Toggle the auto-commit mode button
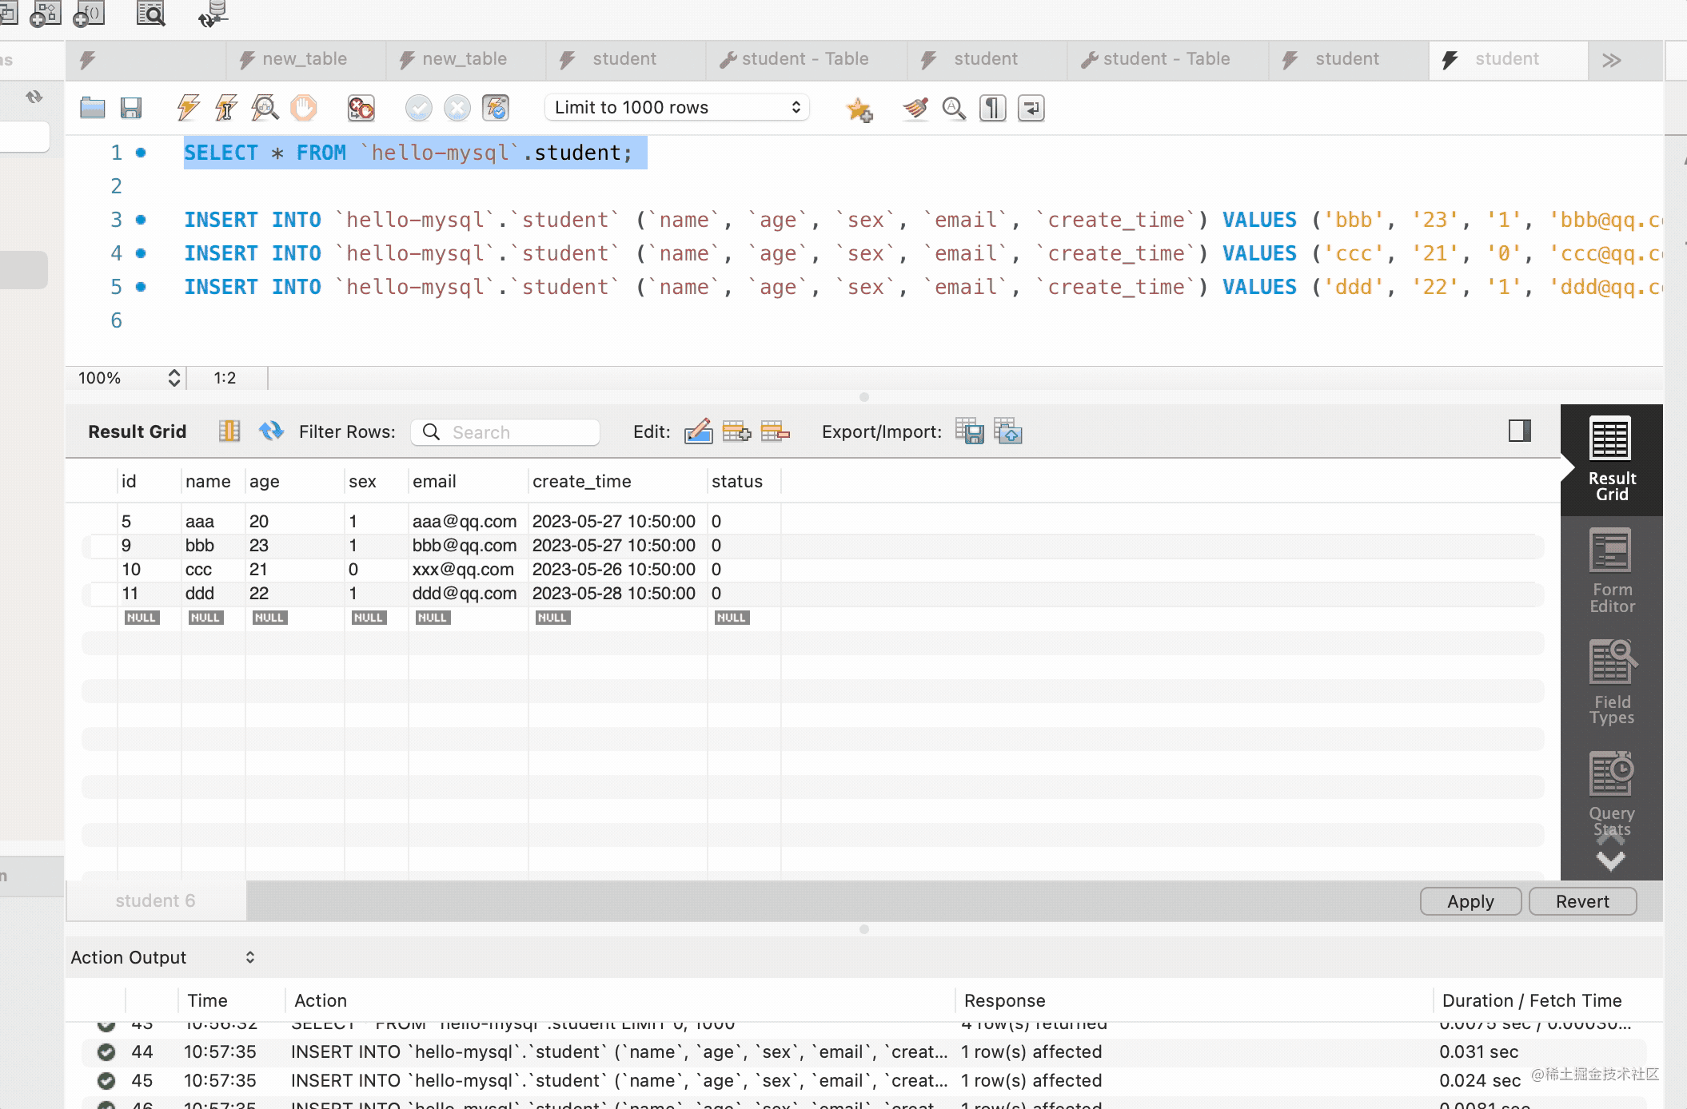The image size is (1687, 1109). click(x=496, y=108)
